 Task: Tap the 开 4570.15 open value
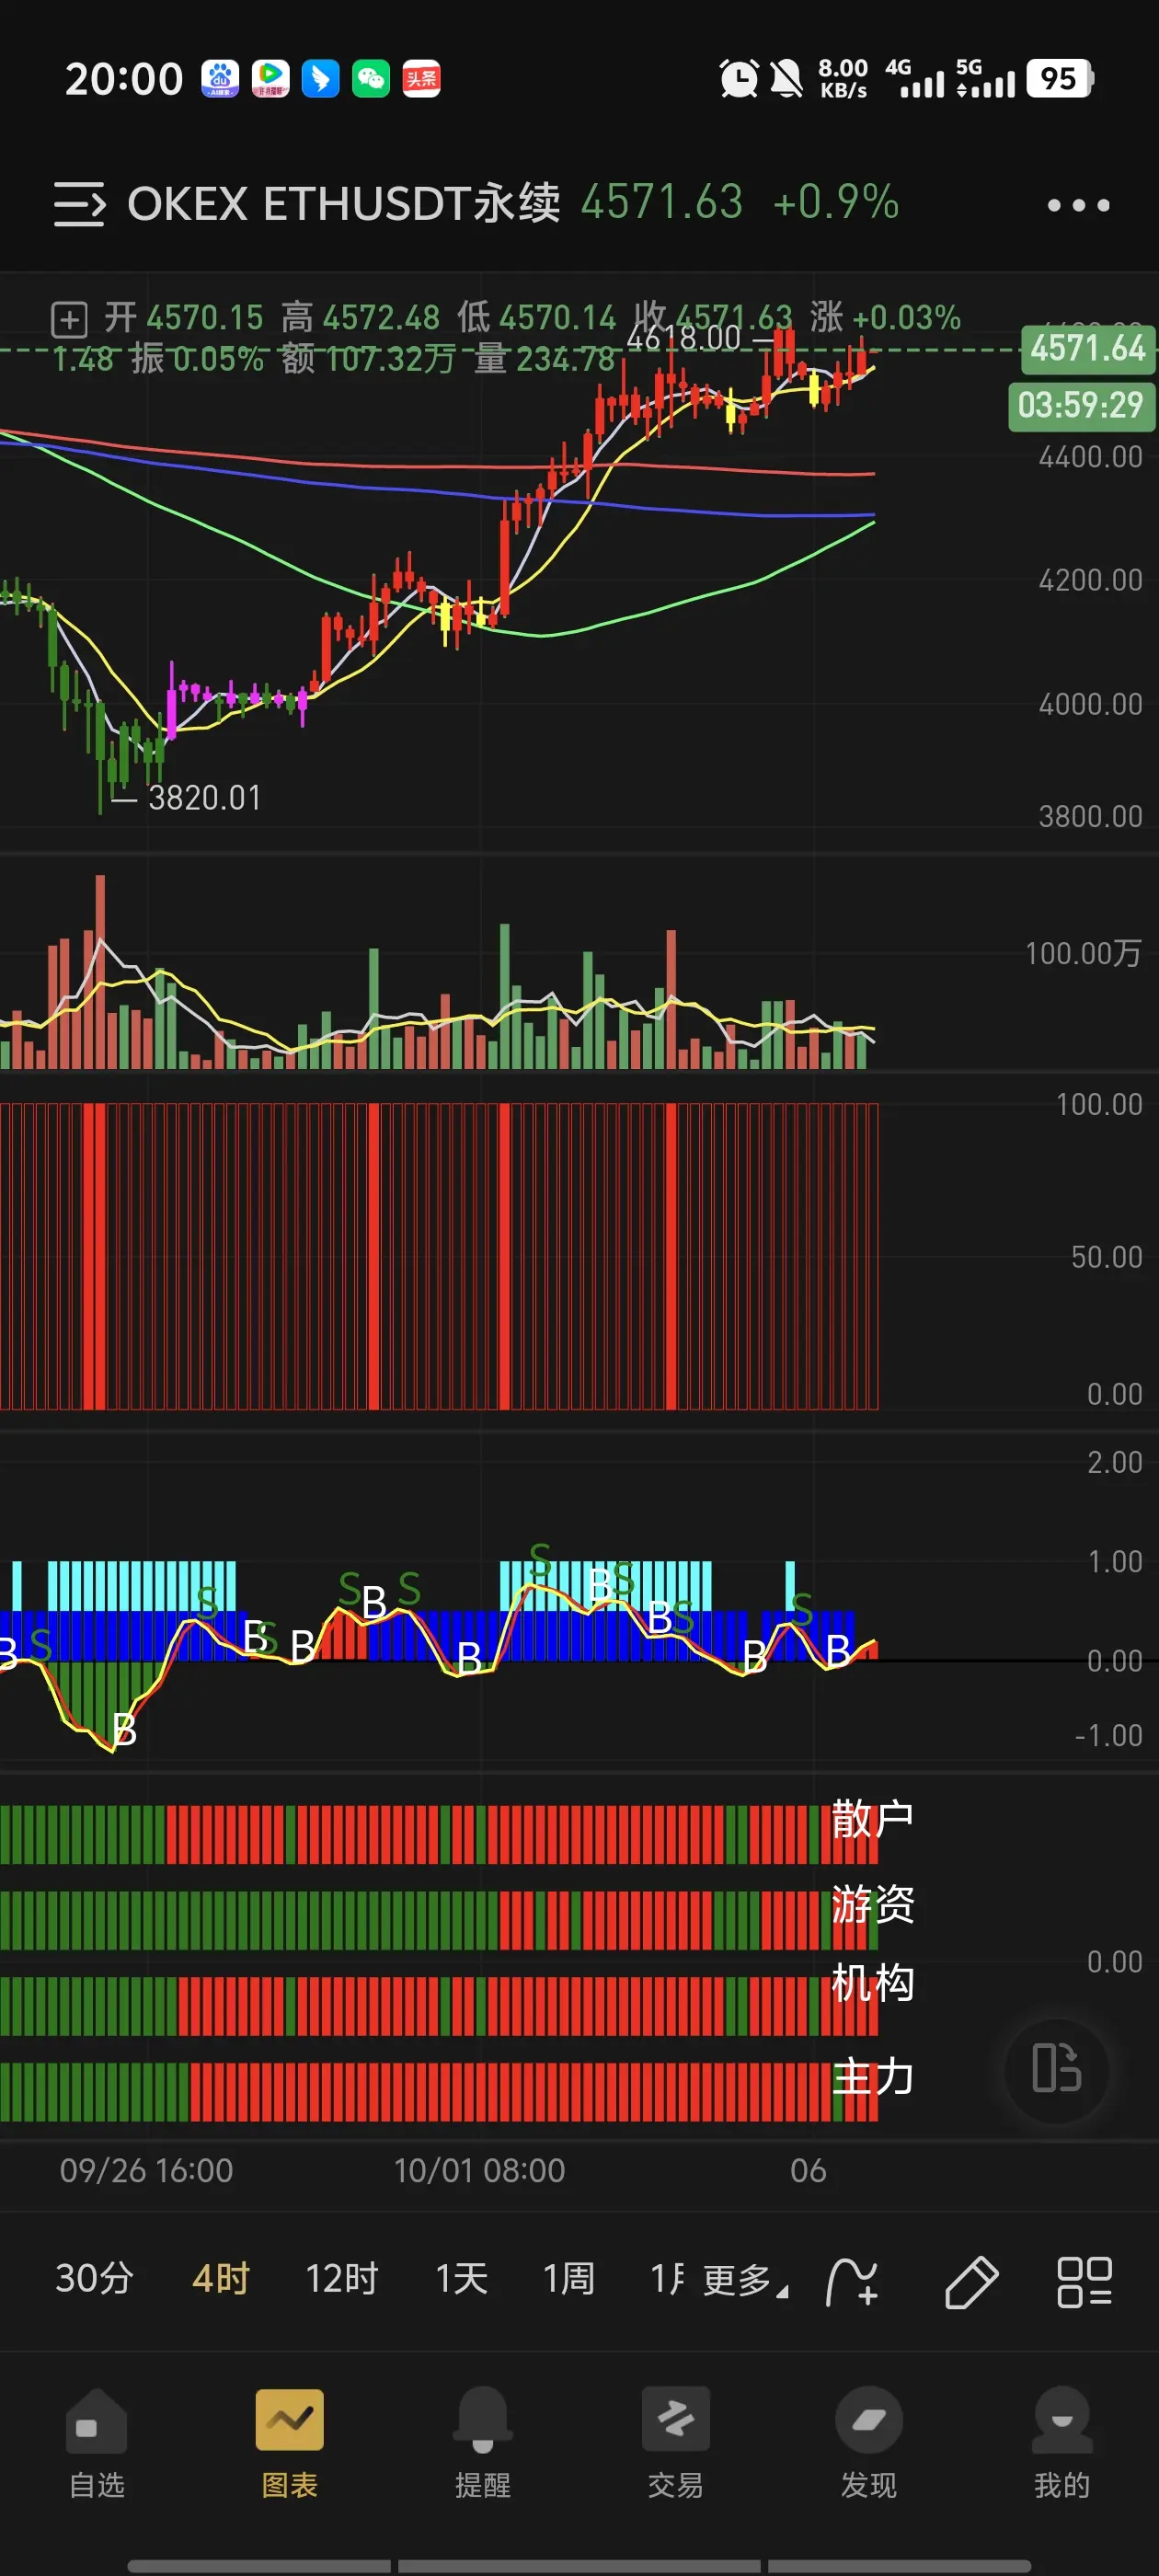point(183,318)
